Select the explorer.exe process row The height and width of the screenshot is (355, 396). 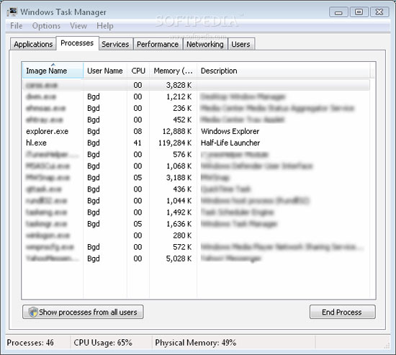(x=196, y=131)
